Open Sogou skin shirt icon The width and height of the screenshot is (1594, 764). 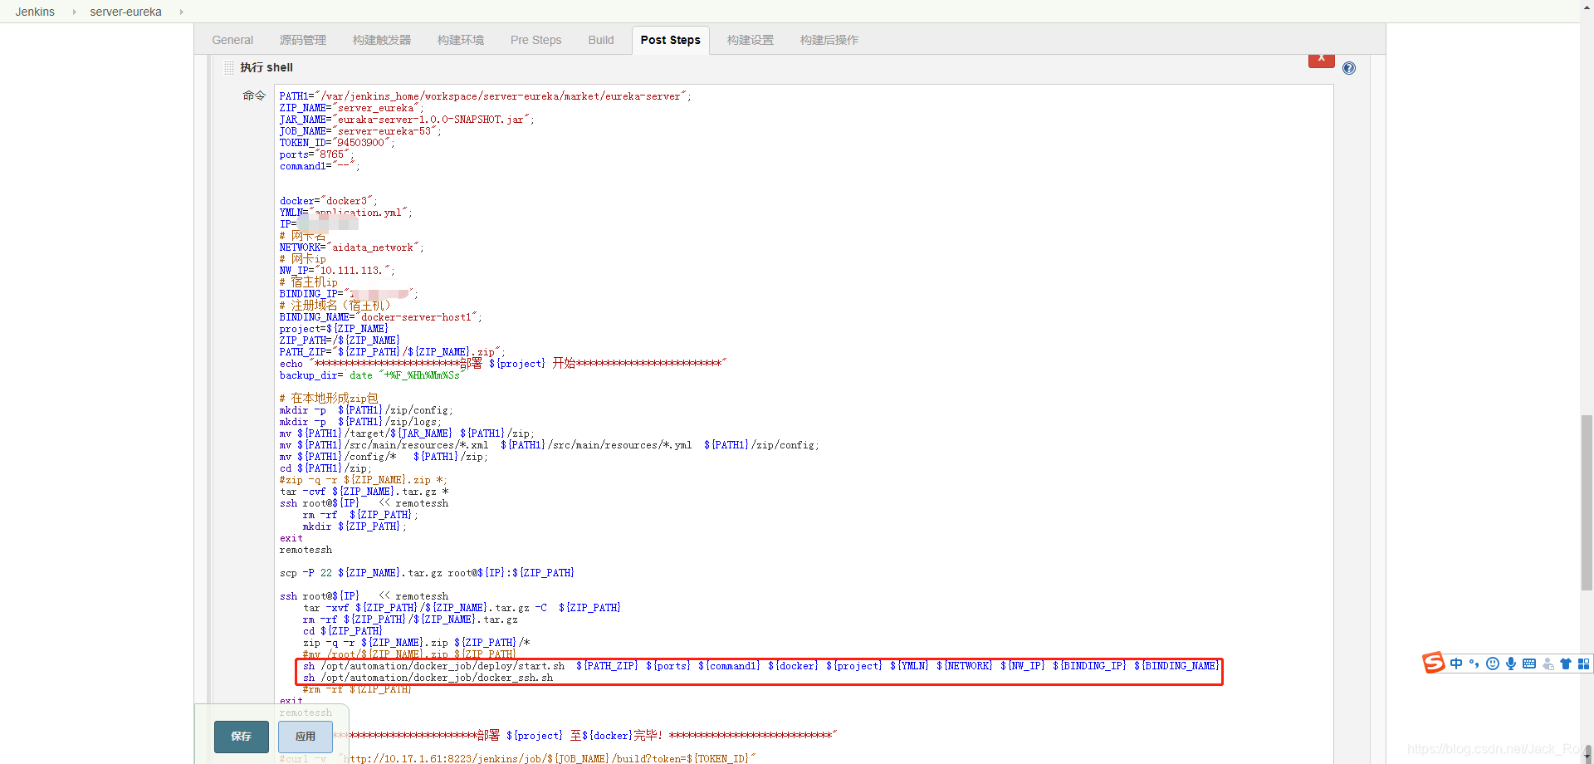[1566, 664]
